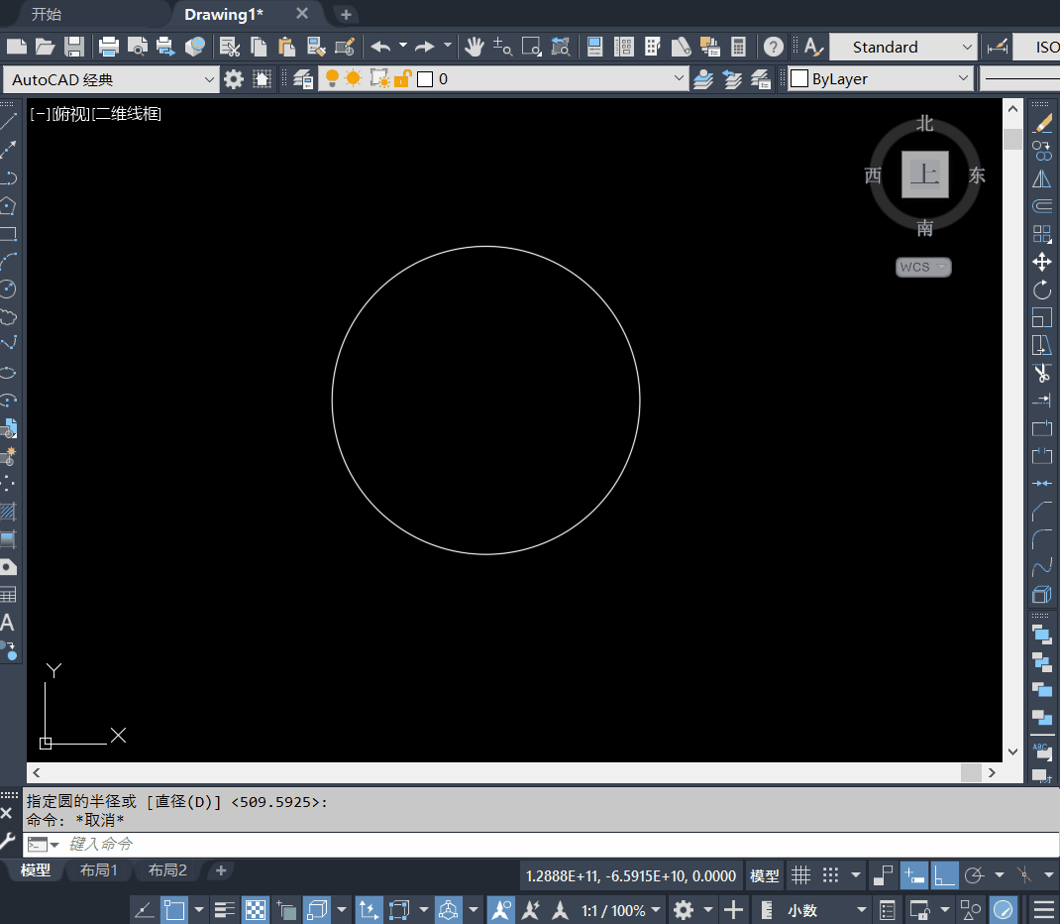
Task: Click the Help question mark icon
Action: [774, 47]
